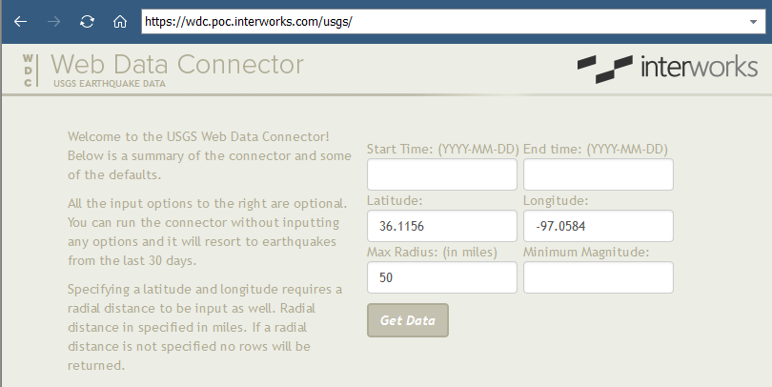
Task: Click the InterWorks logo
Action: [667, 68]
